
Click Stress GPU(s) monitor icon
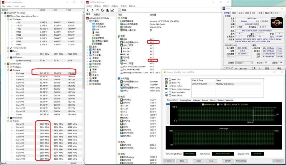click(x=166, y=95)
